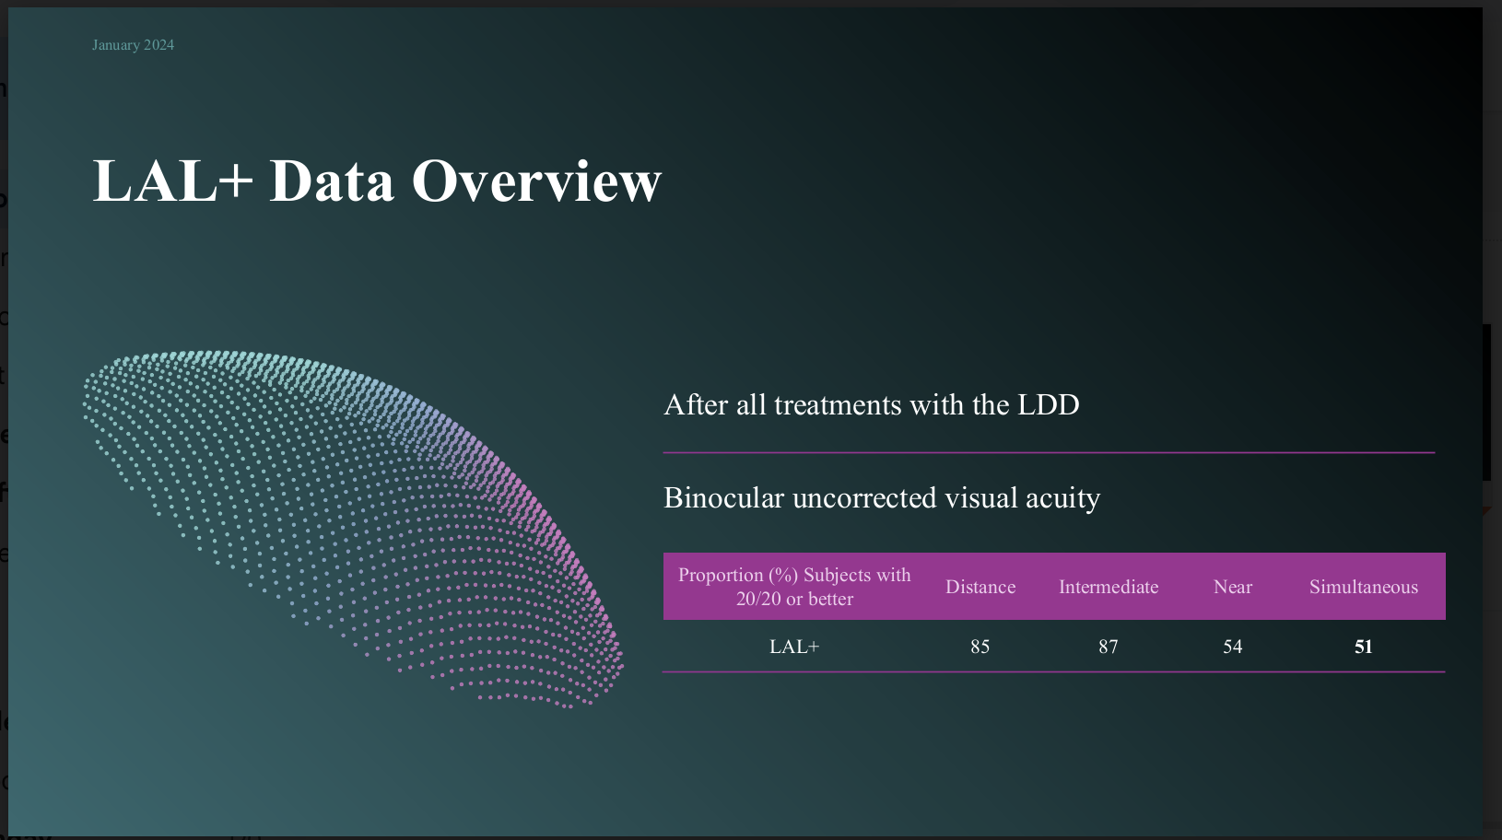
Task: Click the 'LAL+' row label
Action: [x=794, y=647]
